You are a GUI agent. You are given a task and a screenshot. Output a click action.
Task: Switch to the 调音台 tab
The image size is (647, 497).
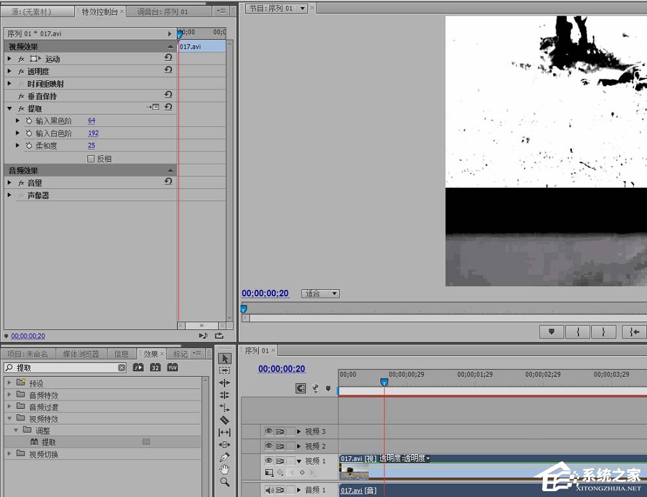tap(163, 12)
